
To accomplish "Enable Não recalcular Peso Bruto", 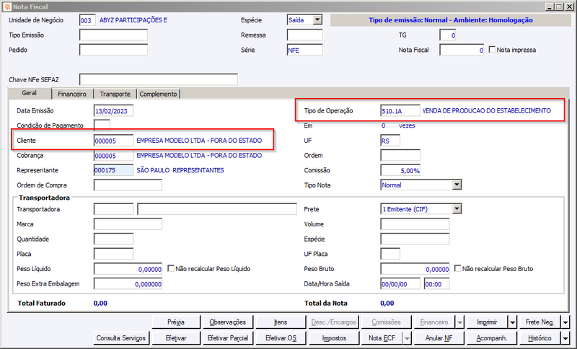I will 457,268.
